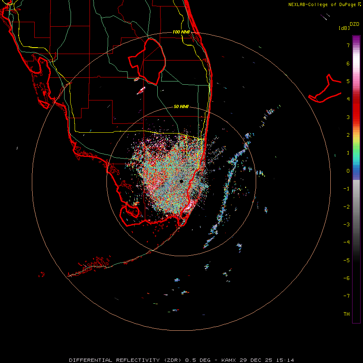Select the -5 value on the scale
The image size is (363, 363).
click(x=346, y=260)
